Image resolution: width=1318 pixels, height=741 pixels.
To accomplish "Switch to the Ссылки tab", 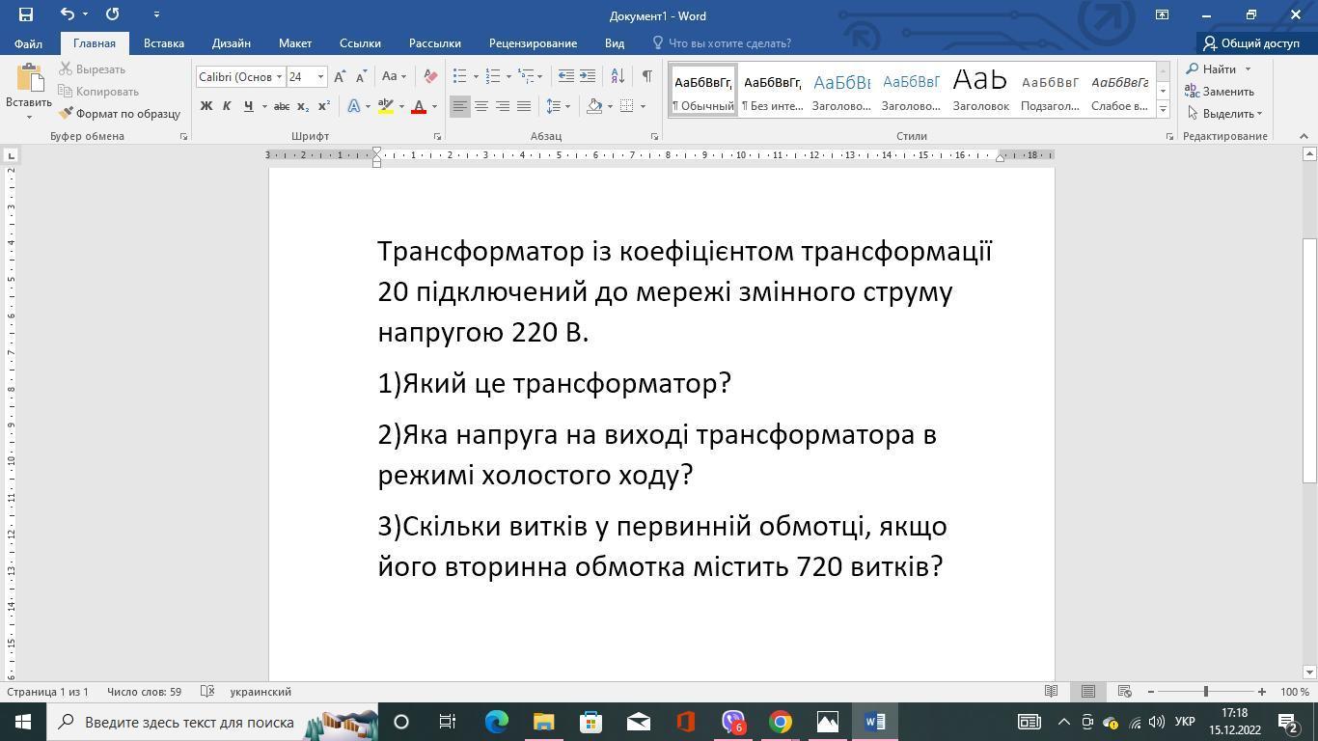I will pos(360,43).
